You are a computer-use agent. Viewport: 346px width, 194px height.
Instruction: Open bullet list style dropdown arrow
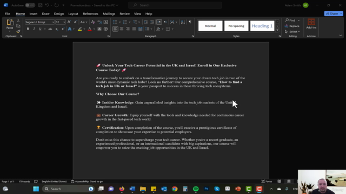point(120,22)
